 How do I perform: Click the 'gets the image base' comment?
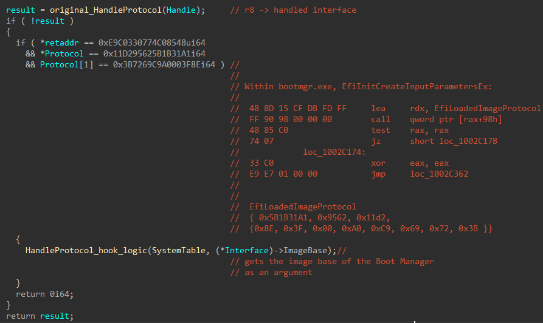point(332,262)
